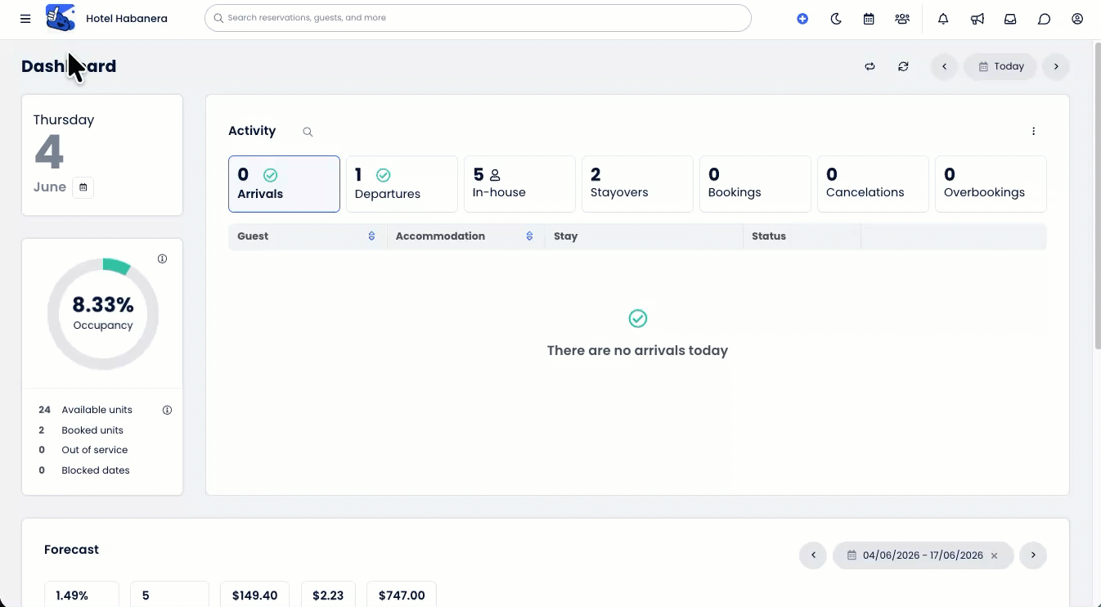Sort by Guest column
Image resolution: width=1101 pixels, height=607 pixels.
(x=371, y=236)
